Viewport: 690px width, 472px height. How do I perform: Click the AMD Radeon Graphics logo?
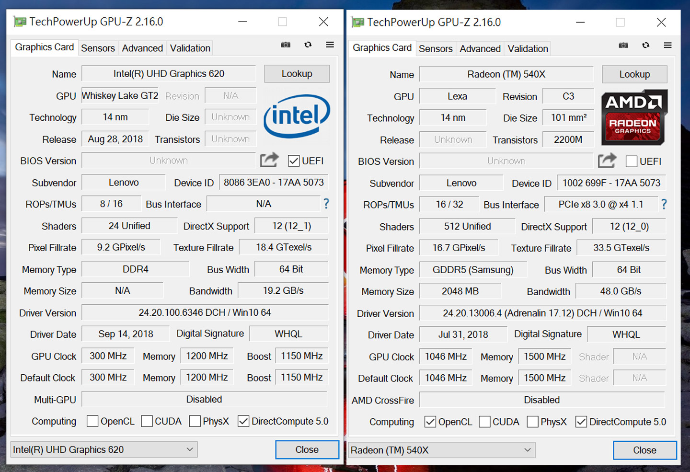point(633,117)
